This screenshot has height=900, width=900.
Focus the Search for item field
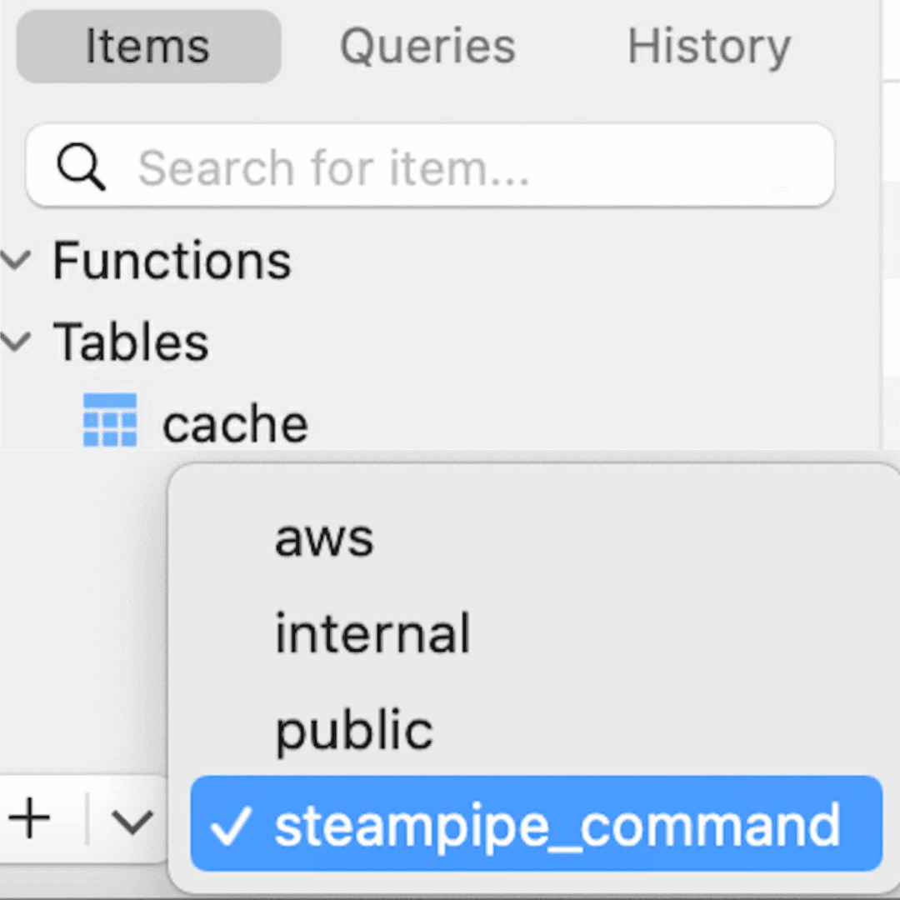click(x=430, y=166)
